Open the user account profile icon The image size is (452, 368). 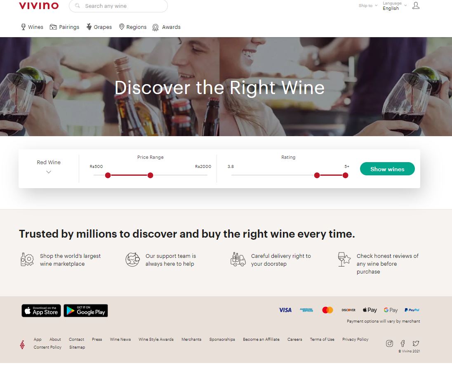point(416,5)
